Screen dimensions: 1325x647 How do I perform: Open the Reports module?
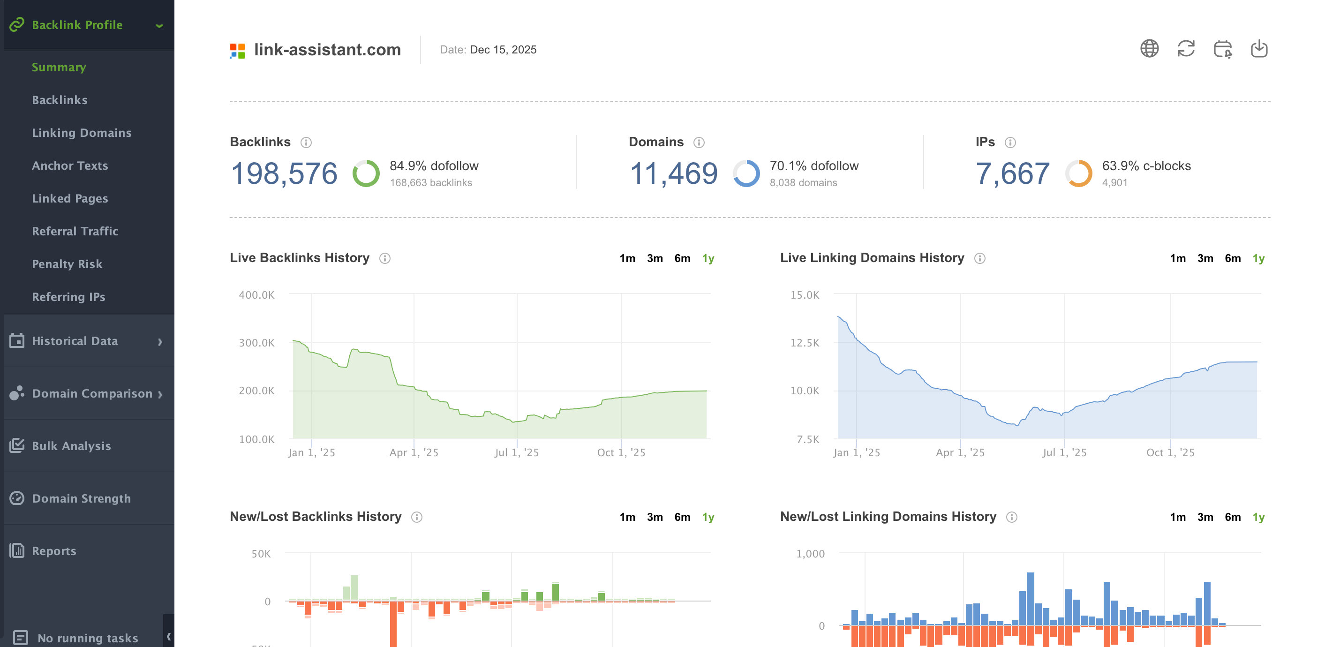coord(54,551)
